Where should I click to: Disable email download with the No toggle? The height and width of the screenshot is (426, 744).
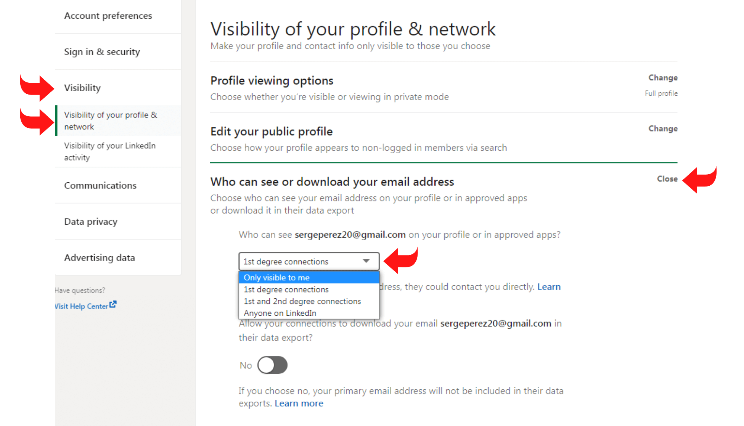[272, 365]
